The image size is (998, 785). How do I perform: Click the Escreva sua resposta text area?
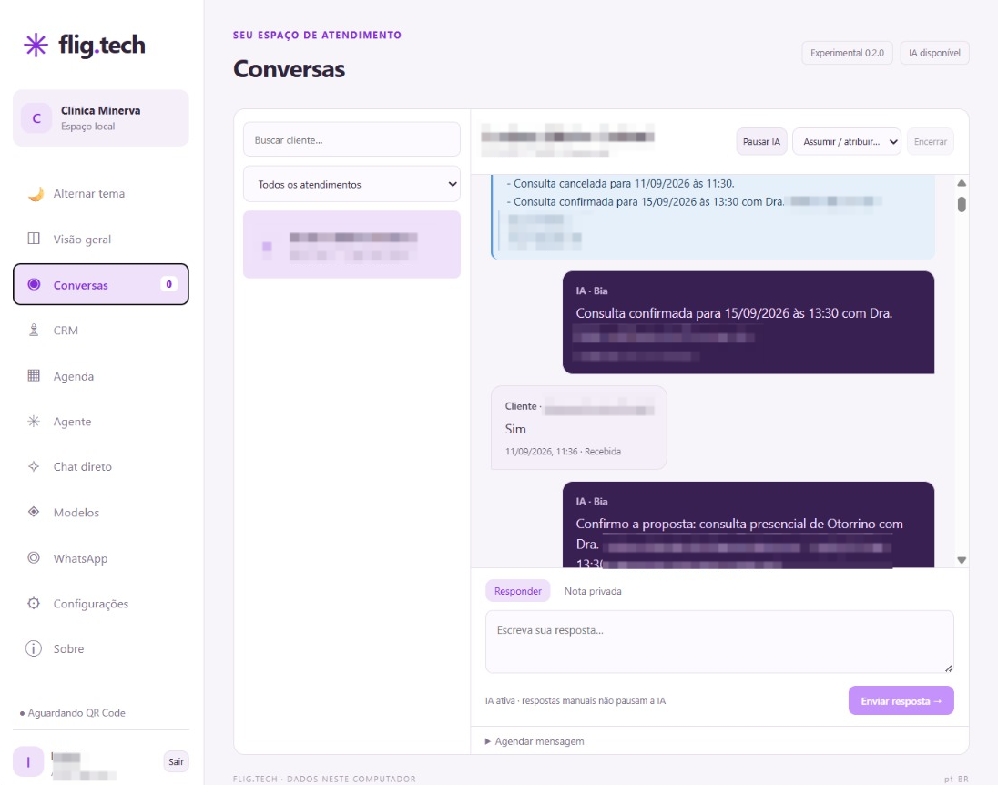click(719, 642)
